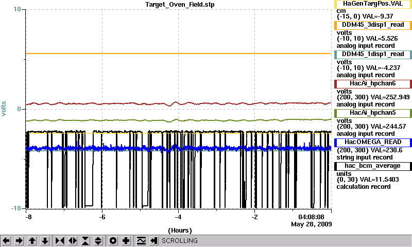Screen dimensions: 412x247
Task: Click the return-arrow button beside SCROLLING
Action: click(154, 240)
